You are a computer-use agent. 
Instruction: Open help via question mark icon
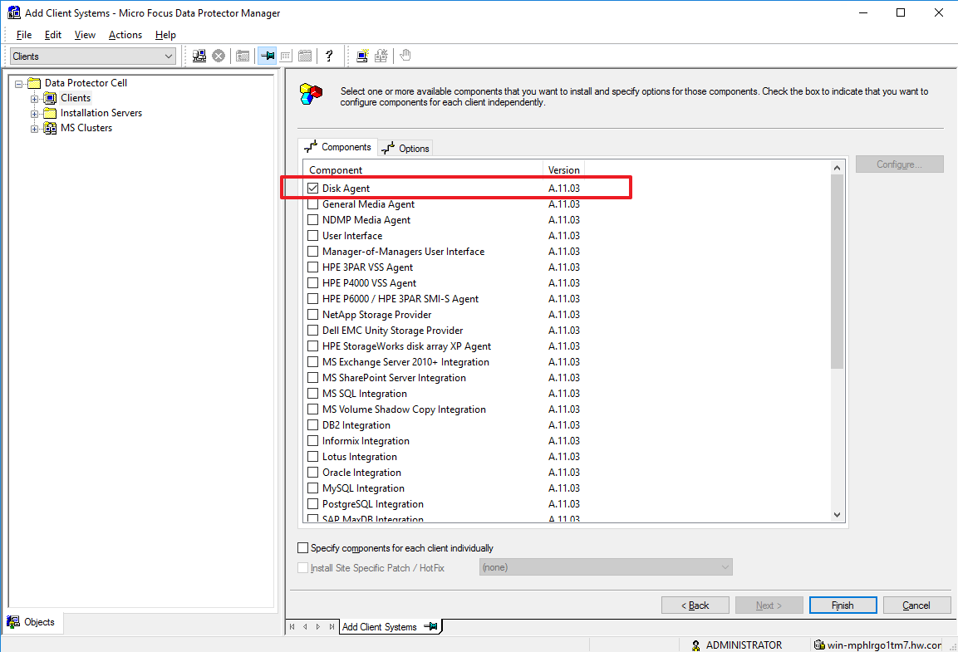(329, 56)
